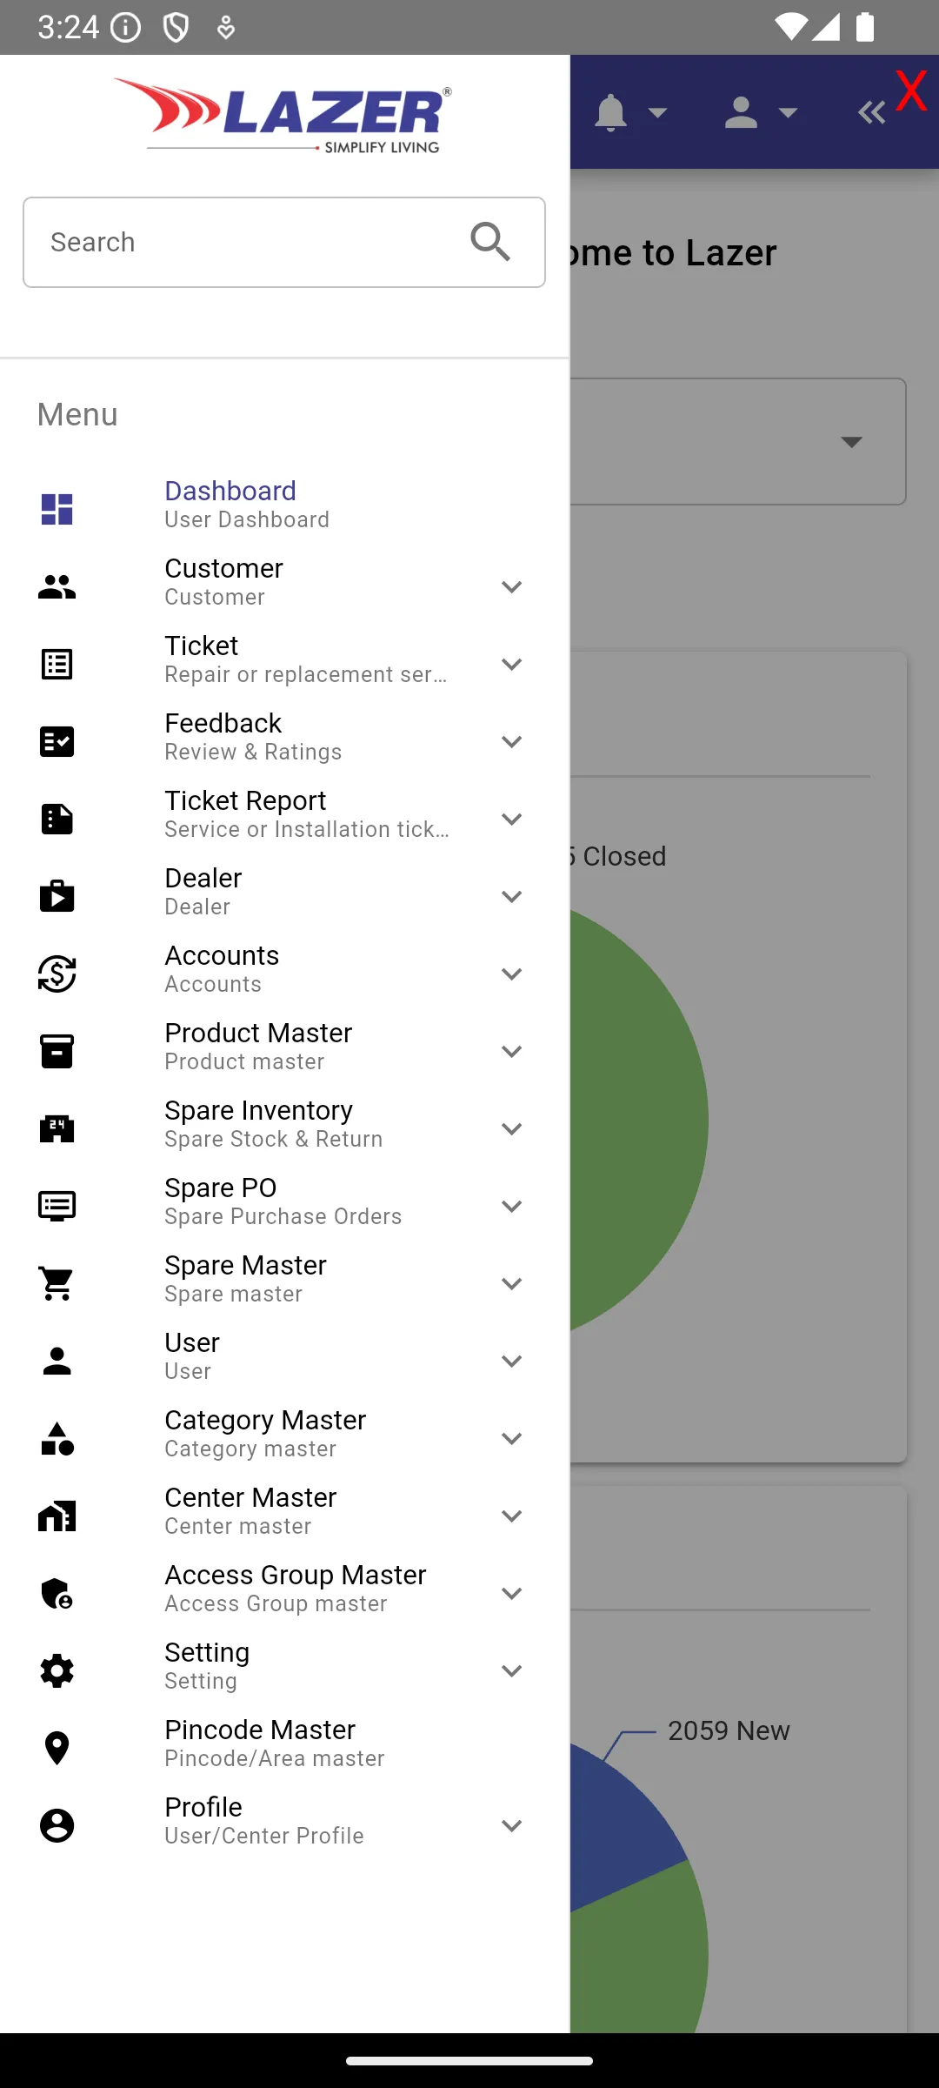Image resolution: width=939 pixels, height=2088 pixels.
Task: Select the Spare Inventory label
Action: pos(259,1110)
